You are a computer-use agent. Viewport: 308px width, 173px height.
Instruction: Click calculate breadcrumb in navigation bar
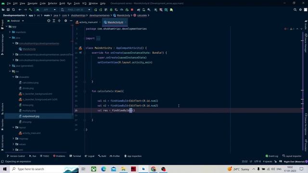tap(140, 15)
